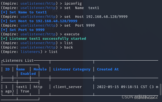The height and width of the screenshot is (102, 162).
Task: Click the 'ipconfig' command text
Action: 73,4
